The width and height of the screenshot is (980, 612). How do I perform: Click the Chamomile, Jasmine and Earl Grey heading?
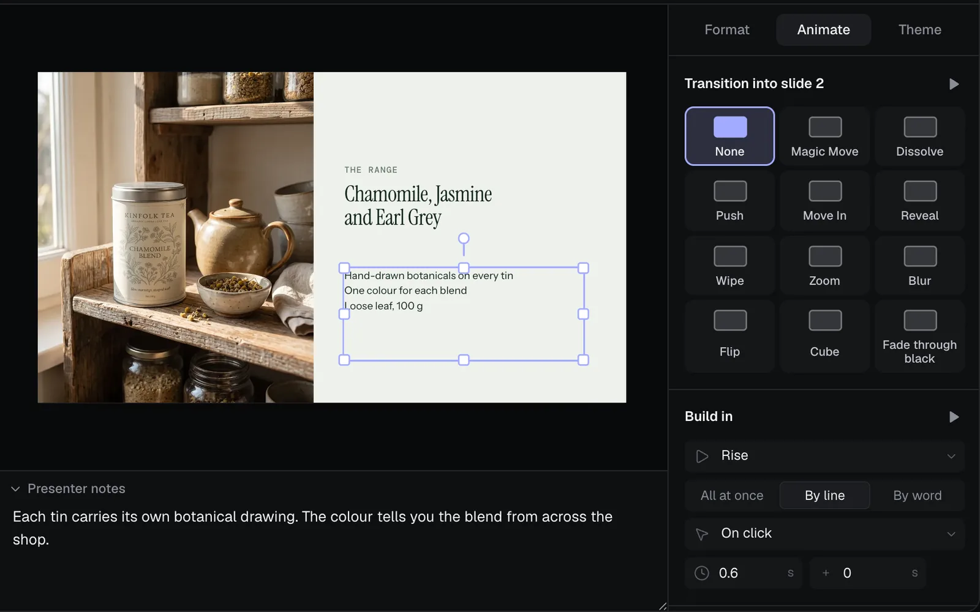[x=418, y=206]
